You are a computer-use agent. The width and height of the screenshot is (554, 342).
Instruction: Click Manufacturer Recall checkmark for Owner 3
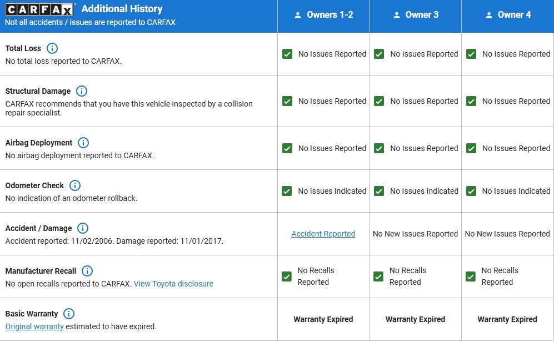378,276
